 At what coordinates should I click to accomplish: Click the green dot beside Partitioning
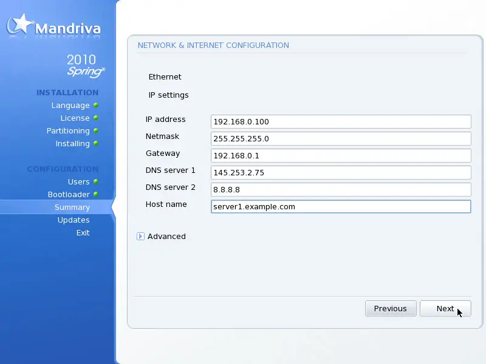(96, 130)
